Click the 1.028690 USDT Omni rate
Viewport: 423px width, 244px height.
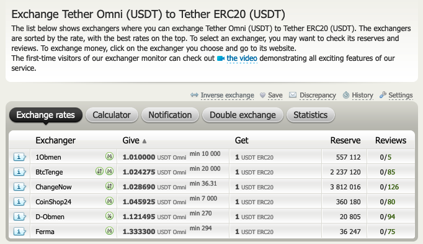pos(154,187)
